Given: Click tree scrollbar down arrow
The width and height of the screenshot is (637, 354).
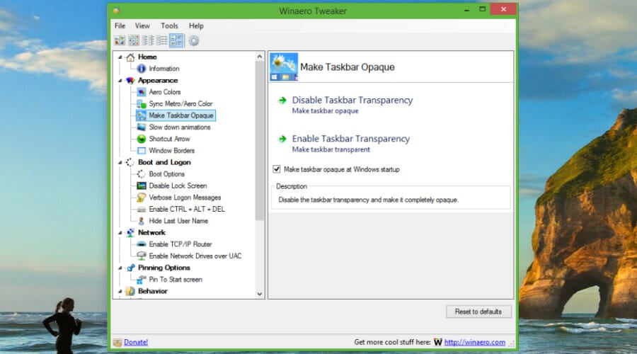Looking at the screenshot, I should click(260, 294).
